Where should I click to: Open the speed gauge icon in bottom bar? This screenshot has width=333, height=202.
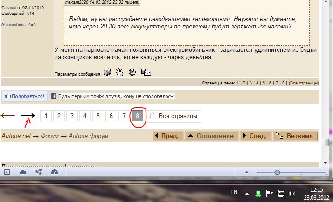(x=55, y=172)
